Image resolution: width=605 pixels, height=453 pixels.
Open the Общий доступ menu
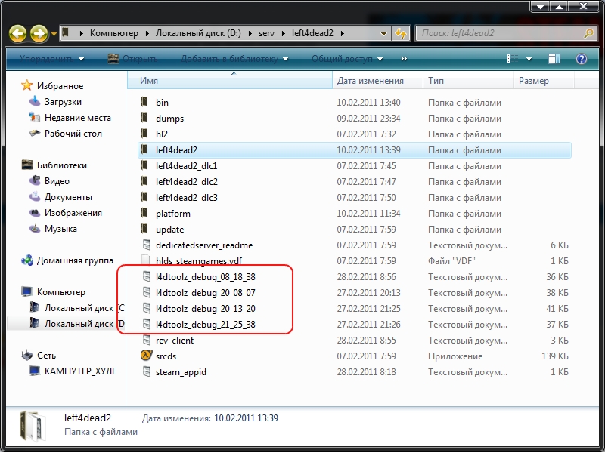tap(347, 59)
